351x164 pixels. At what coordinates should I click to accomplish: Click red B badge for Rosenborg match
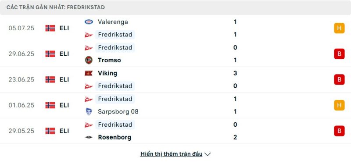tap(339, 131)
